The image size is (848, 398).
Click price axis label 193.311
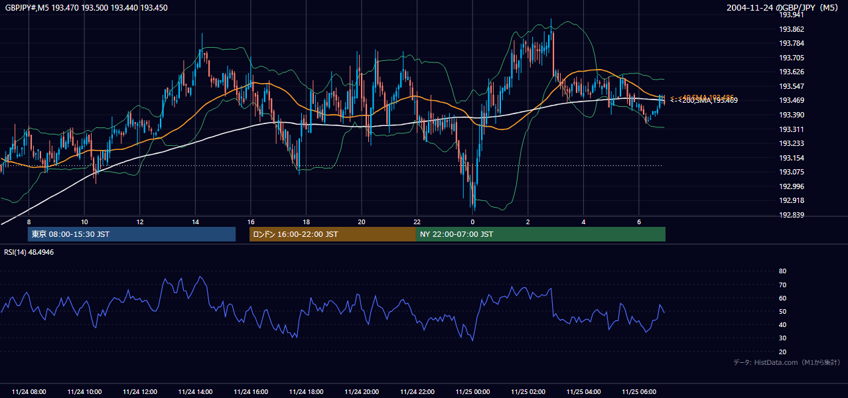(792, 129)
